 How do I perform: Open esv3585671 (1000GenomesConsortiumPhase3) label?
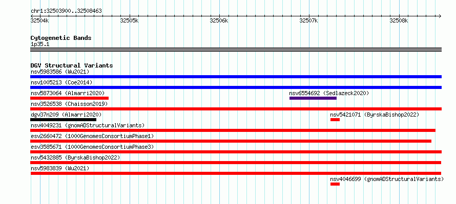[x=92, y=147]
